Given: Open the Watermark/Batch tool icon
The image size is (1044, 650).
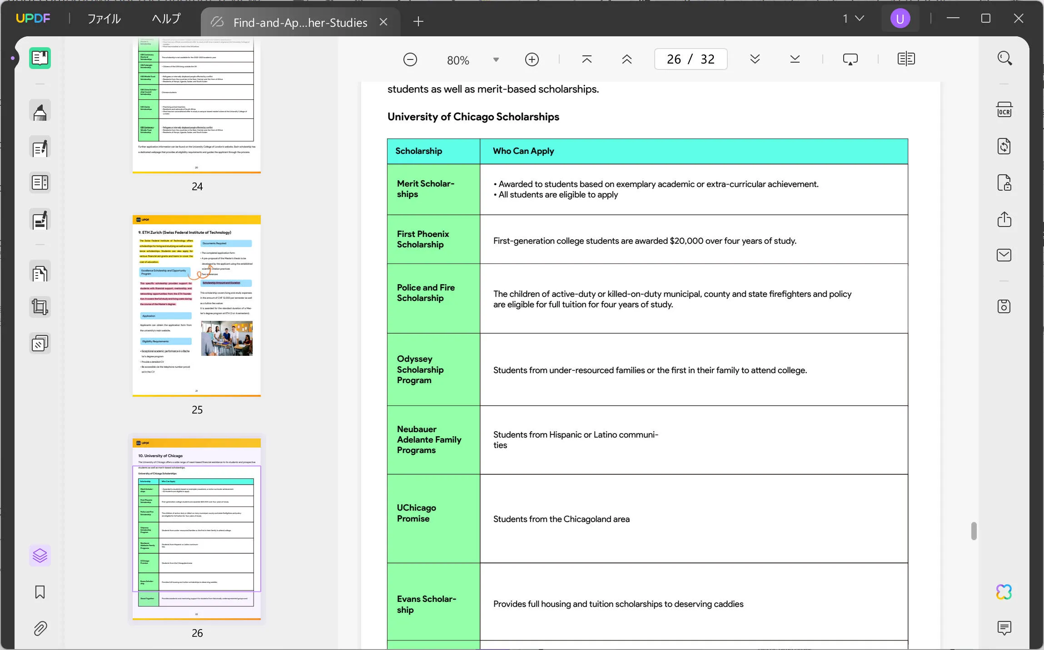Looking at the screenshot, I should click(40, 344).
